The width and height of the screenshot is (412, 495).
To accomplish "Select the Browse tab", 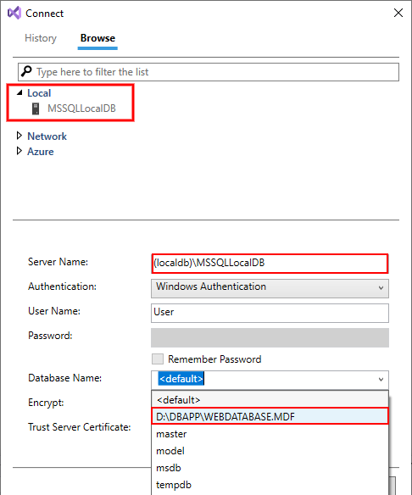I will [97, 38].
